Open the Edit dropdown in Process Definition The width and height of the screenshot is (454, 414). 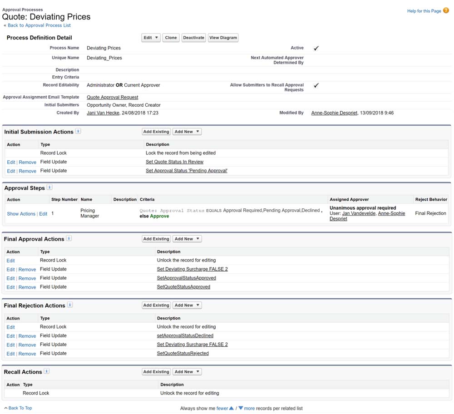pos(151,38)
